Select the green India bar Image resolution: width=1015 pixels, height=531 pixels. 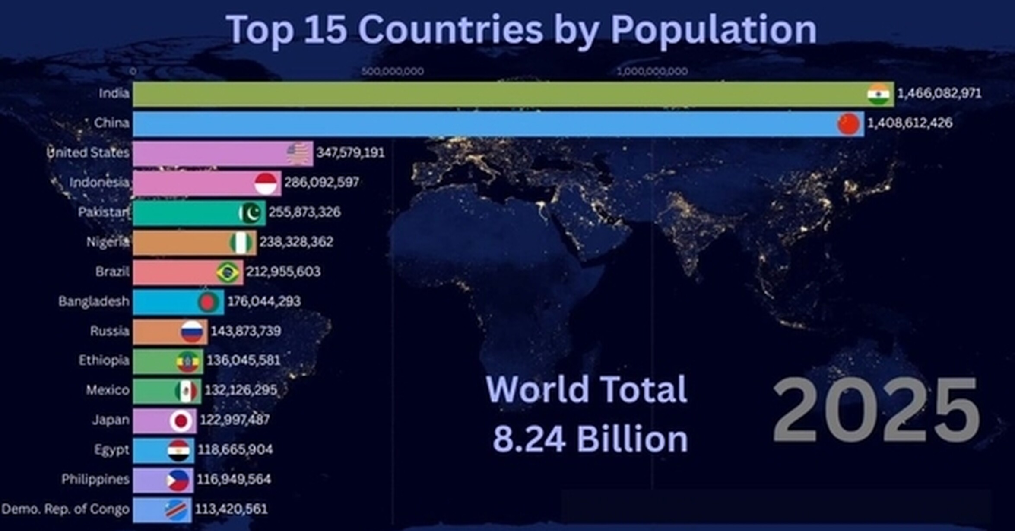tap(514, 94)
